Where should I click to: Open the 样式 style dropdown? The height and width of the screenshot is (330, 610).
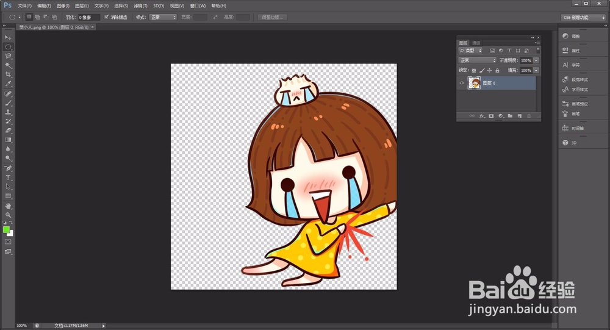(164, 17)
